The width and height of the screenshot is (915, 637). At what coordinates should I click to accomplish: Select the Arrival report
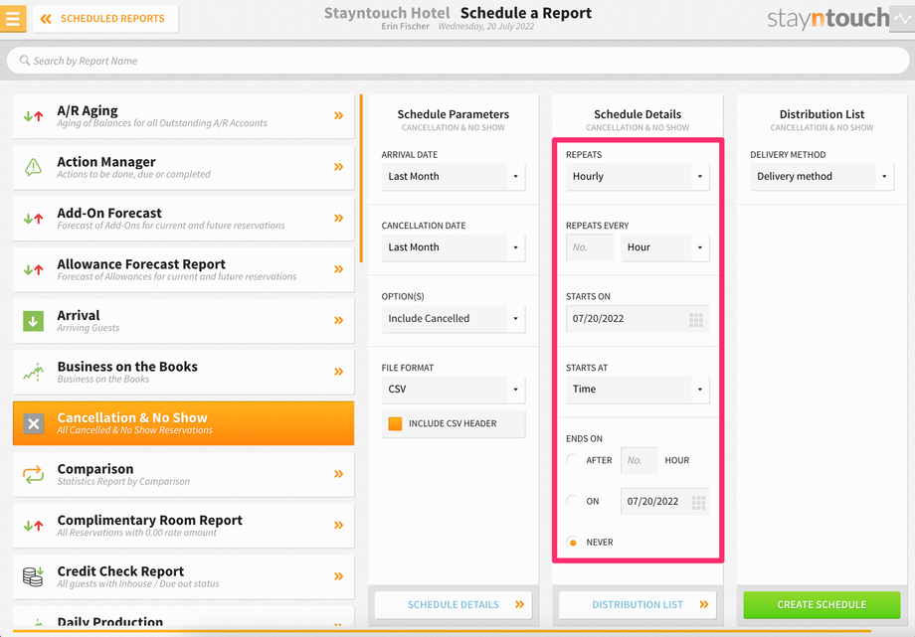[183, 321]
